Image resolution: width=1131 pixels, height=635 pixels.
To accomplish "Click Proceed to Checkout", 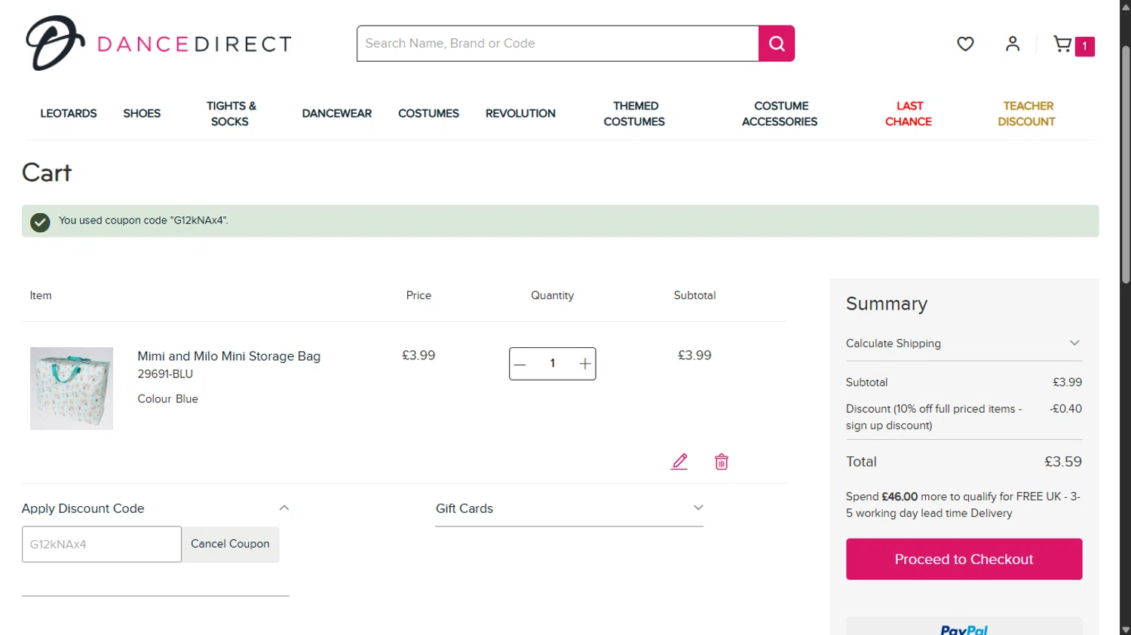I will 964,559.
